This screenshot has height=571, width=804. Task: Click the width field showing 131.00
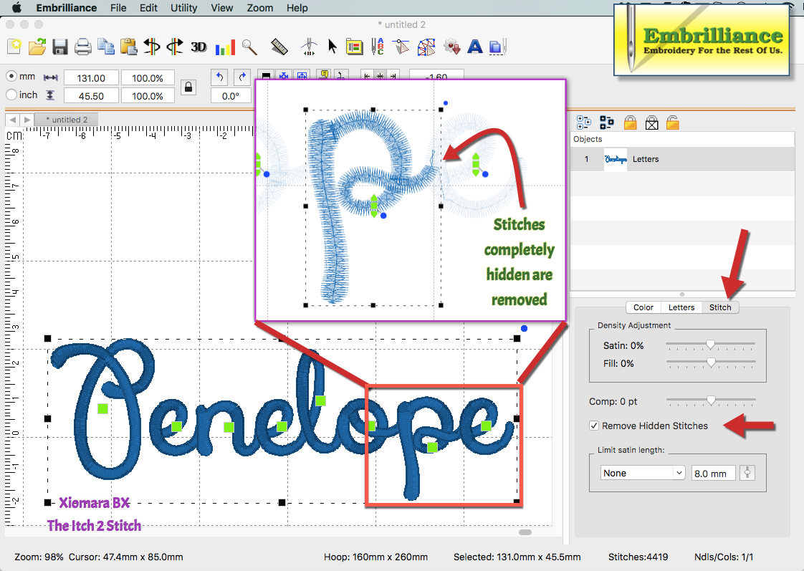point(91,78)
